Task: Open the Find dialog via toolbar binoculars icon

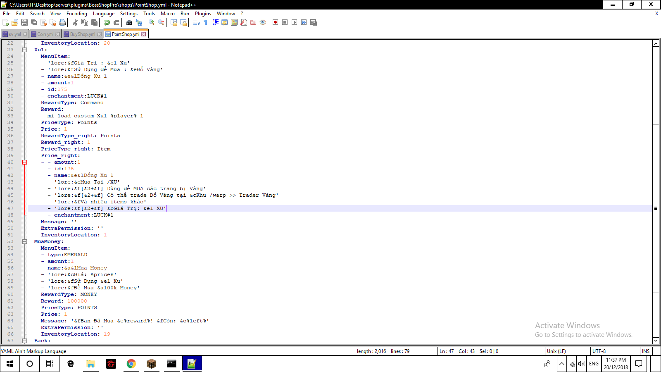Action: [129, 23]
